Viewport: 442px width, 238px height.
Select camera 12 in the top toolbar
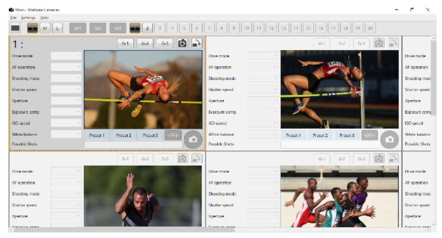tap(271, 28)
